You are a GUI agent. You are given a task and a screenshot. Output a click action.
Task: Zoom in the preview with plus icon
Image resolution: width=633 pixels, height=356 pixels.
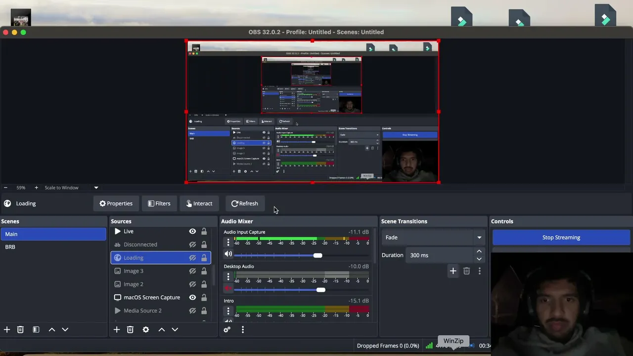36,188
